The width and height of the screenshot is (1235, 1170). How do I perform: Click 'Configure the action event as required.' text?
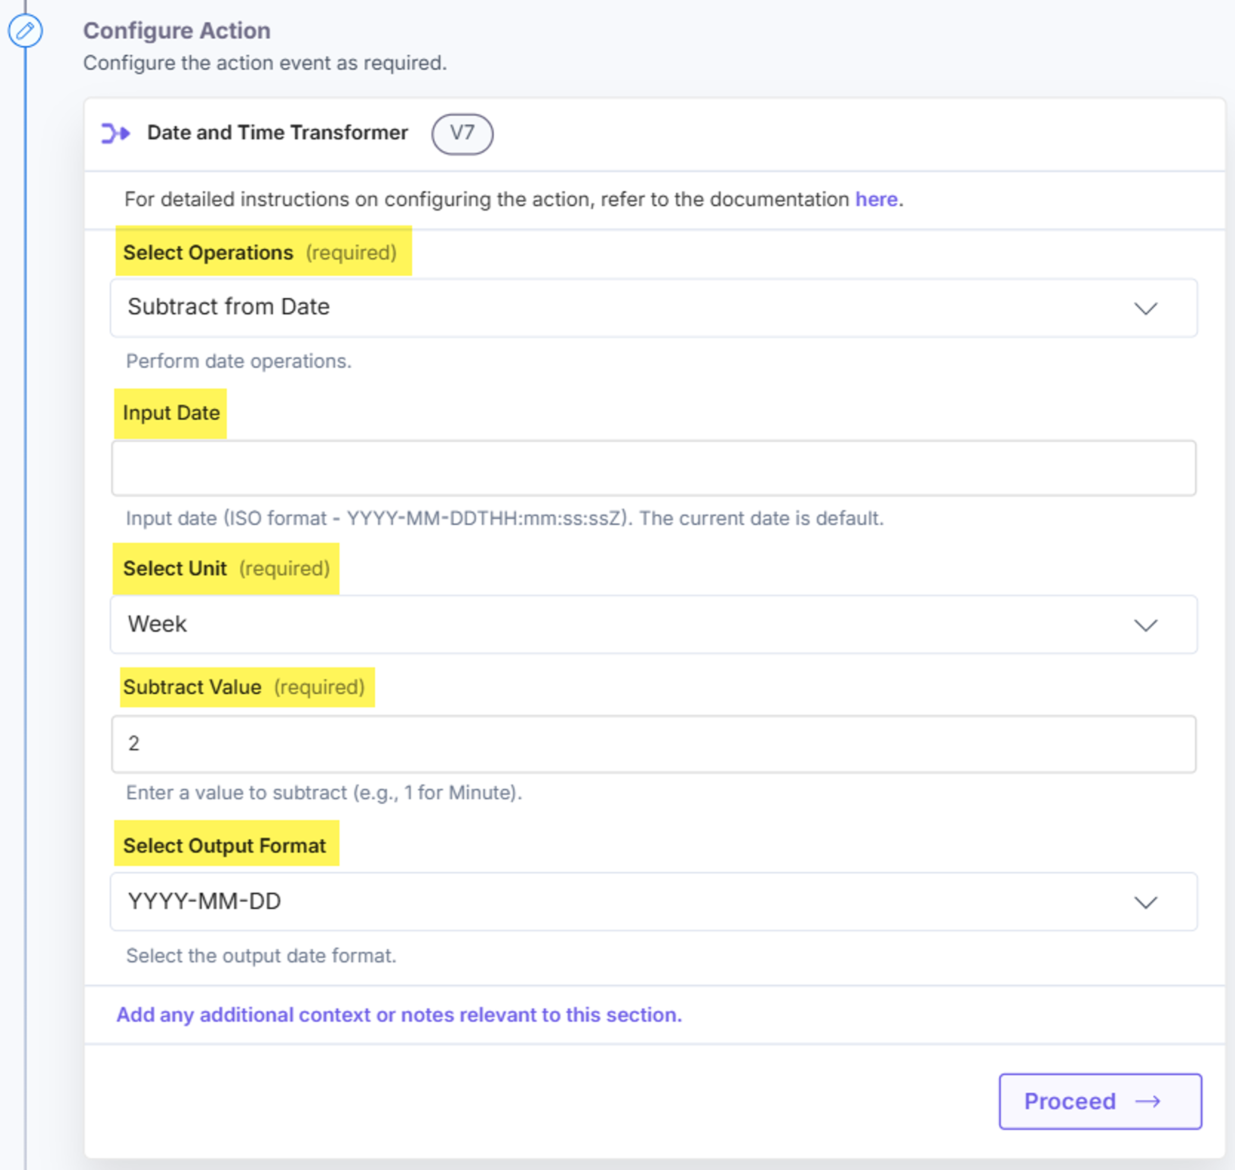[x=265, y=63]
